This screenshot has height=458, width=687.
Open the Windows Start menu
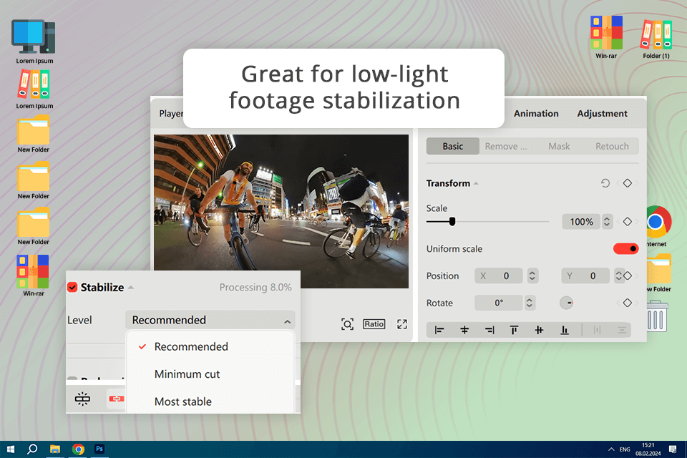11,449
